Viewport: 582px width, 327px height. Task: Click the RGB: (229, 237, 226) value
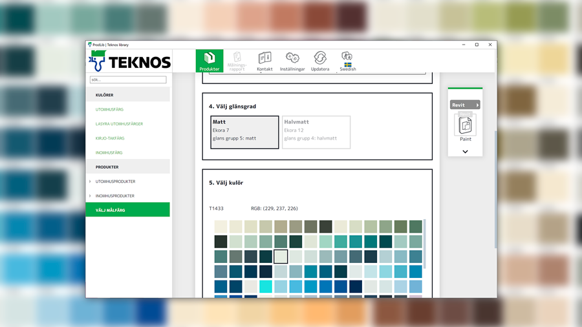274,208
